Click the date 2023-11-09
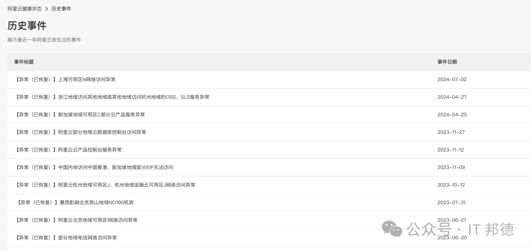 451,167
